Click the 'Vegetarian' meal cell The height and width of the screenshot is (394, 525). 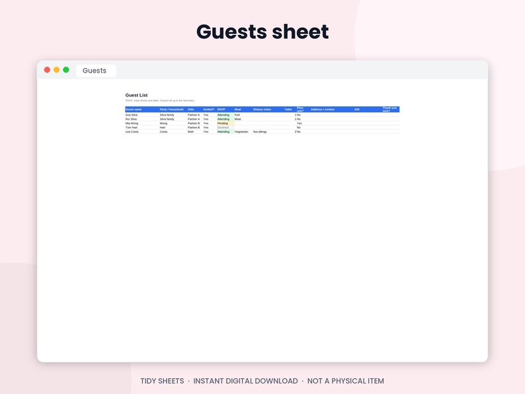[241, 132]
